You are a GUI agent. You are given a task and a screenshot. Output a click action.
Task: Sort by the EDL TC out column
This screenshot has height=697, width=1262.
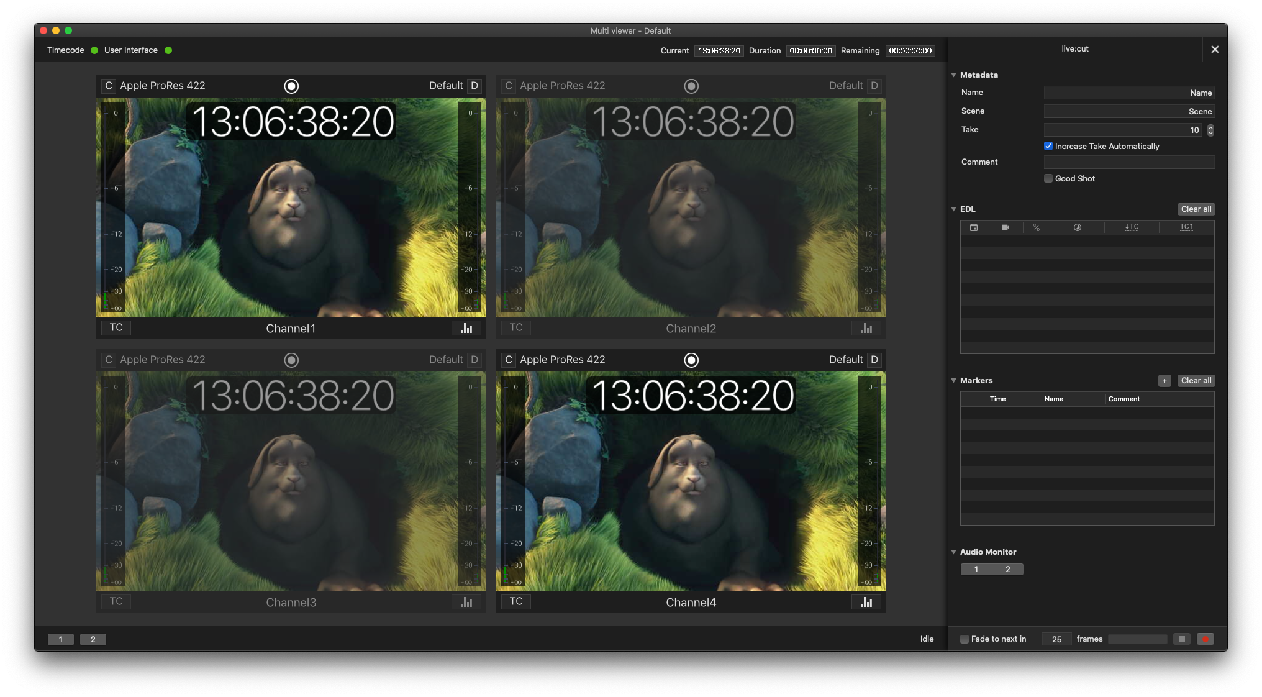pos(1186,227)
